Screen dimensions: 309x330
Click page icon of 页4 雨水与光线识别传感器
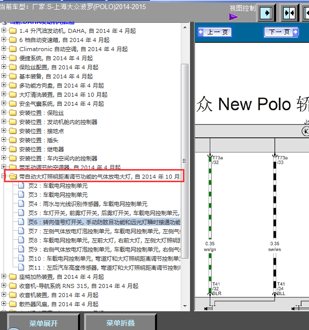[x=21, y=203]
